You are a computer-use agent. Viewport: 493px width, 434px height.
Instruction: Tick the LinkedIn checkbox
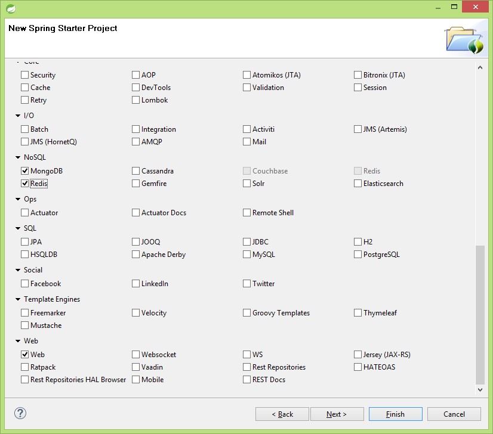click(x=135, y=284)
